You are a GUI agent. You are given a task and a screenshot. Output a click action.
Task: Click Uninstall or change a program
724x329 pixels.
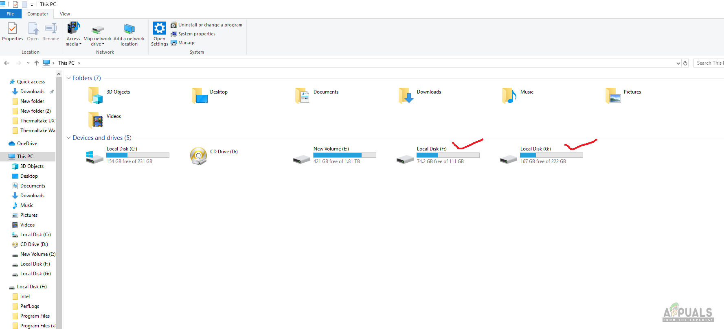click(x=206, y=25)
